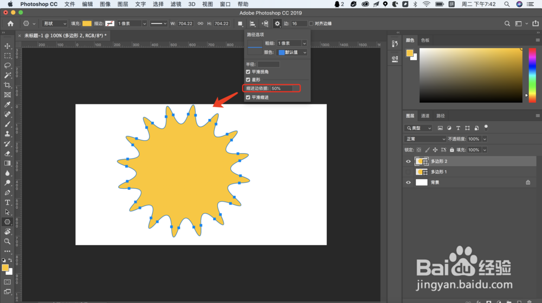Enable the 对齐边缘 checkbox
Image resolution: width=542 pixels, height=303 pixels.
pyautogui.click(x=311, y=23)
